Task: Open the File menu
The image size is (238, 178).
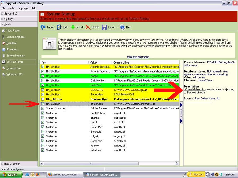Action: 3,8
